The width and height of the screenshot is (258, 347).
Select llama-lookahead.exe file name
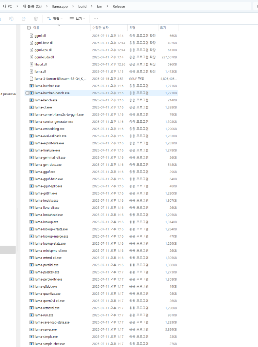pyautogui.click(x=49, y=215)
